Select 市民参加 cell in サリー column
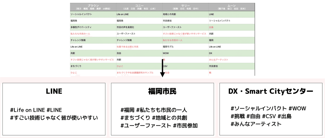Screen dimensions: 325x138 click(x=186, y=21)
